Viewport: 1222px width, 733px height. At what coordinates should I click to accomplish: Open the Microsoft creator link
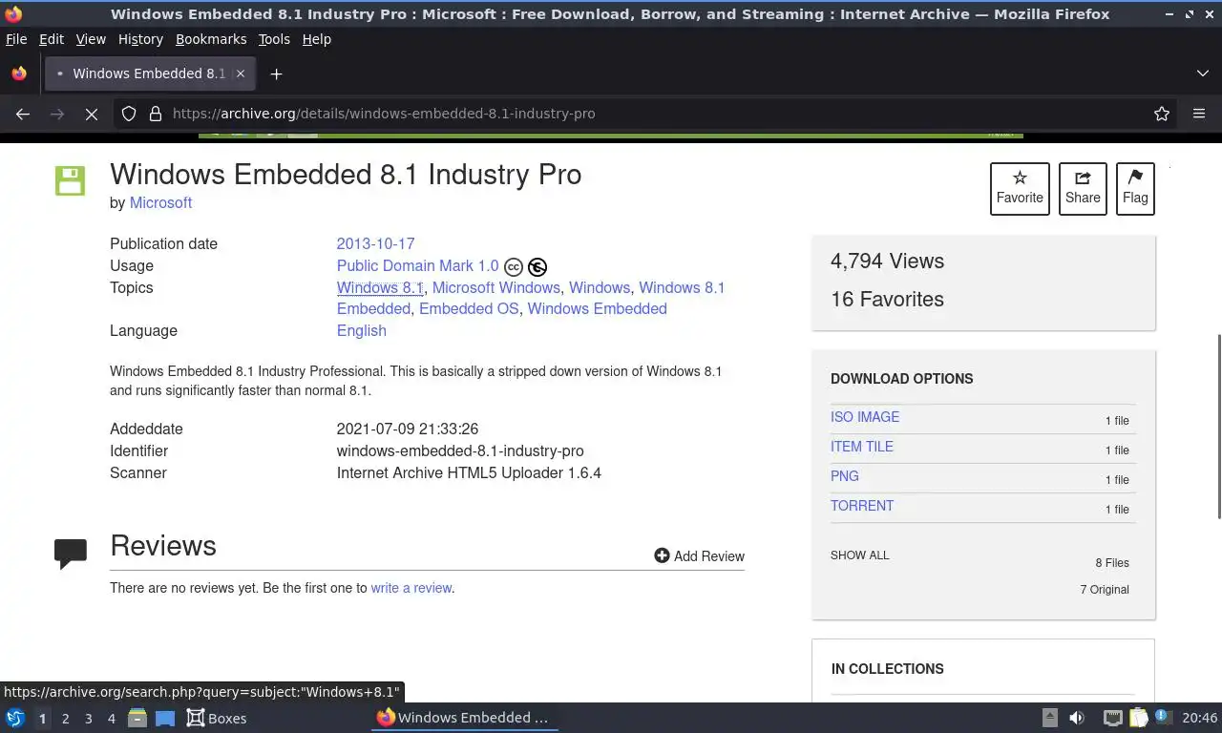tap(160, 202)
